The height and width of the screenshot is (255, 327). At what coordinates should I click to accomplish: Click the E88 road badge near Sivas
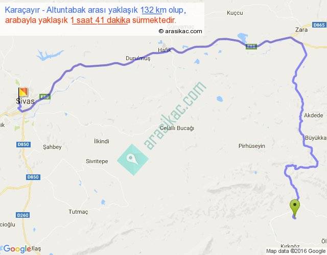click(x=45, y=96)
